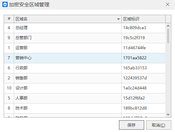Close the 加密安全区域管理 dialog
This screenshot has width=175, height=132.
click(x=168, y=4)
